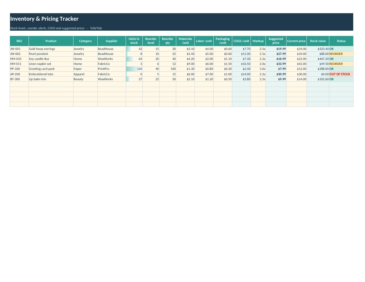Click the Apparel category cell
Image resolution: width=365 pixels, height=282 pixels.
click(x=85, y=74)
